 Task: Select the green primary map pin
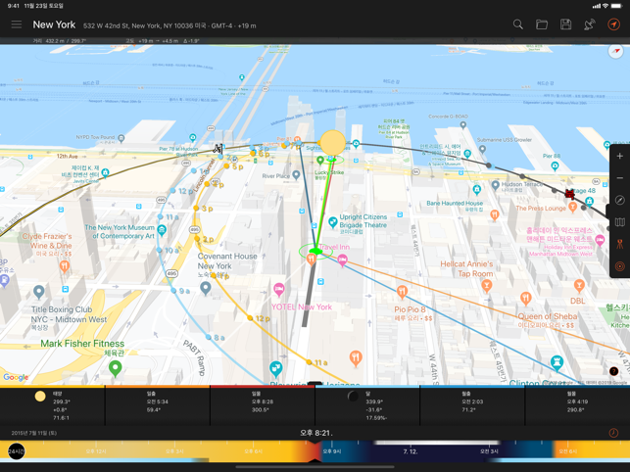click(315, 252)
